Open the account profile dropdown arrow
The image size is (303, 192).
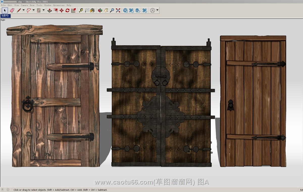pos(158,10)
